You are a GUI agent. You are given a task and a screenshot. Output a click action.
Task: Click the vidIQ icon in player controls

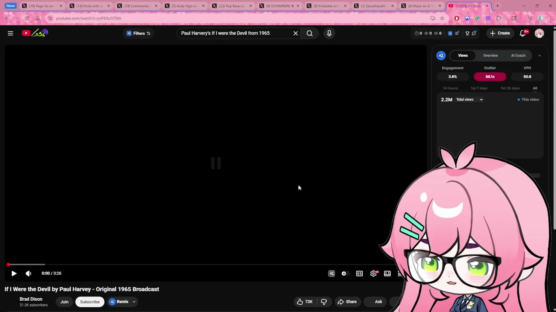point(331,273)
